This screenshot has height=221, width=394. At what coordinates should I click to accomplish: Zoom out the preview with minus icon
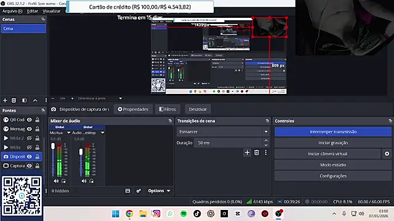[53, 98]
